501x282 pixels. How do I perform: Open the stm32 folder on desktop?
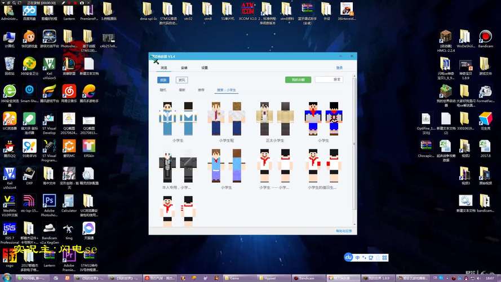pos(188,11)
